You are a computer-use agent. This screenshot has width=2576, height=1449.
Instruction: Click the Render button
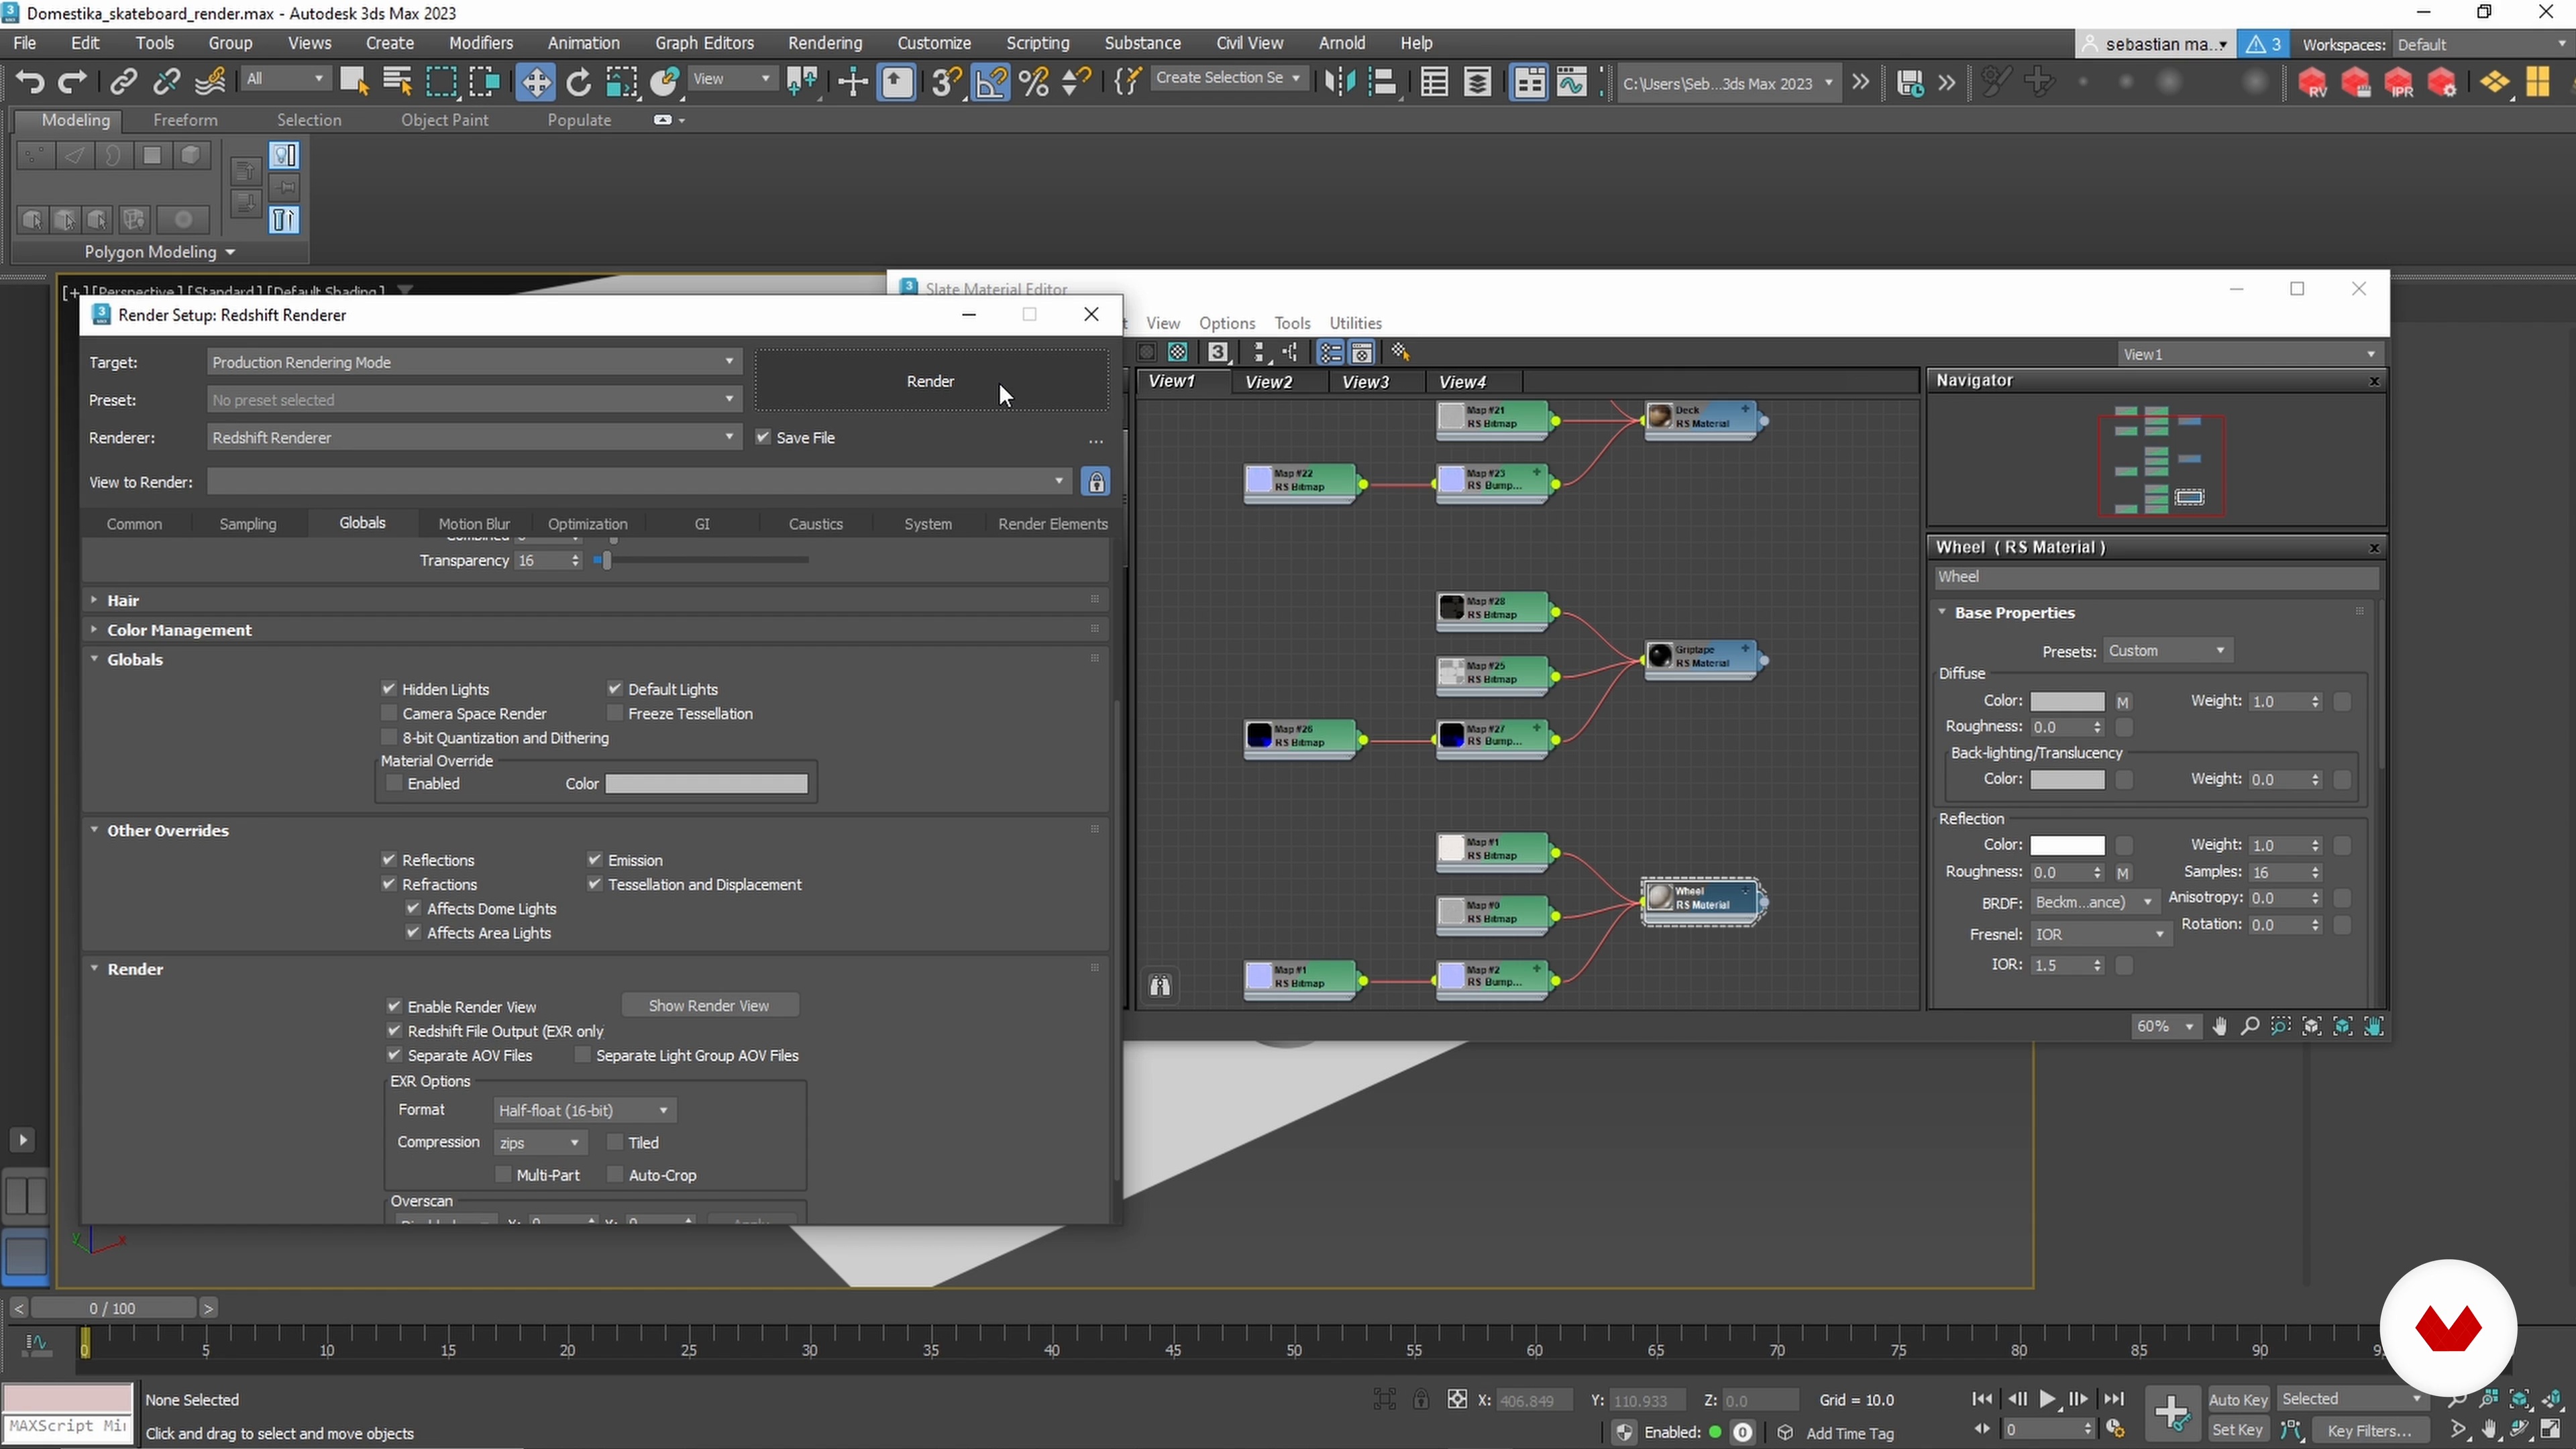(x=931, y=381)
